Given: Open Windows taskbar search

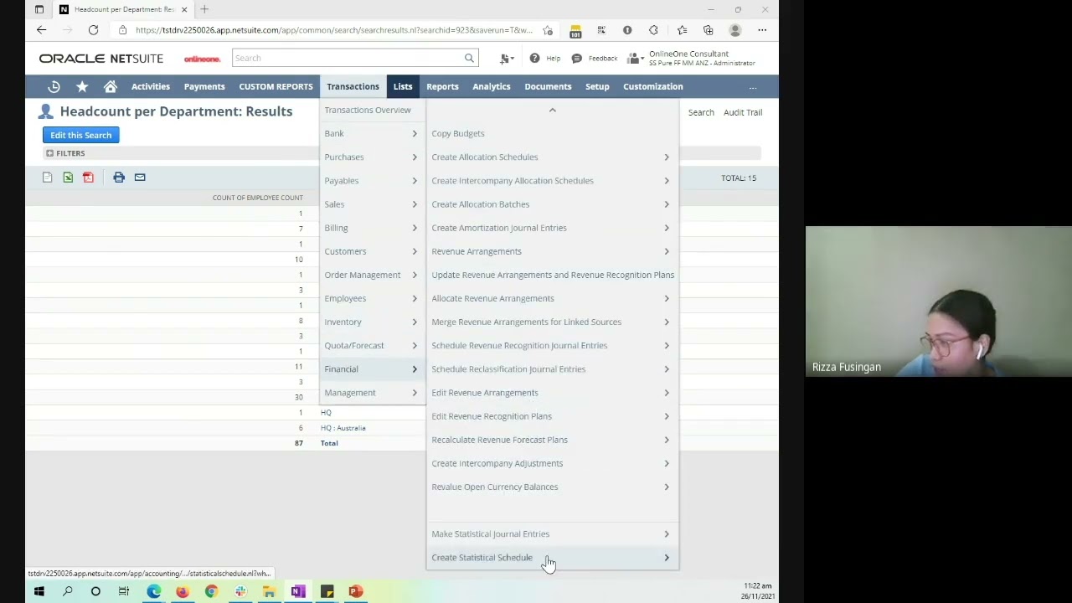Looking at the screenshot, I should pos(68,591).
